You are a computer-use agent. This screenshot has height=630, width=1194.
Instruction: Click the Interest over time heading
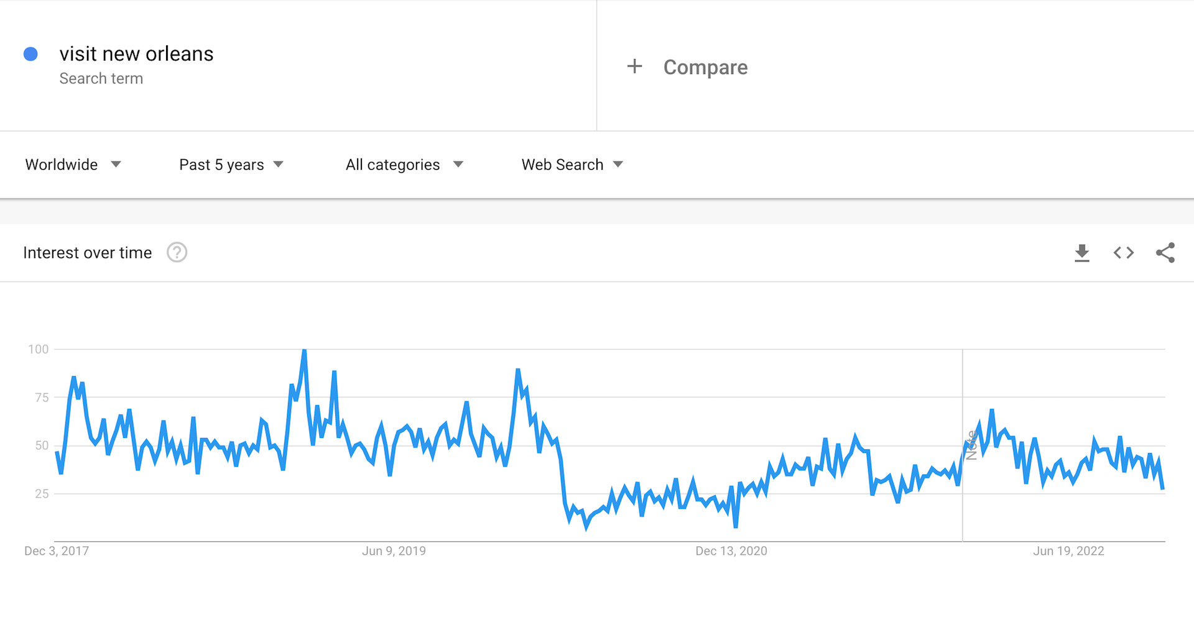click(87, 252)
